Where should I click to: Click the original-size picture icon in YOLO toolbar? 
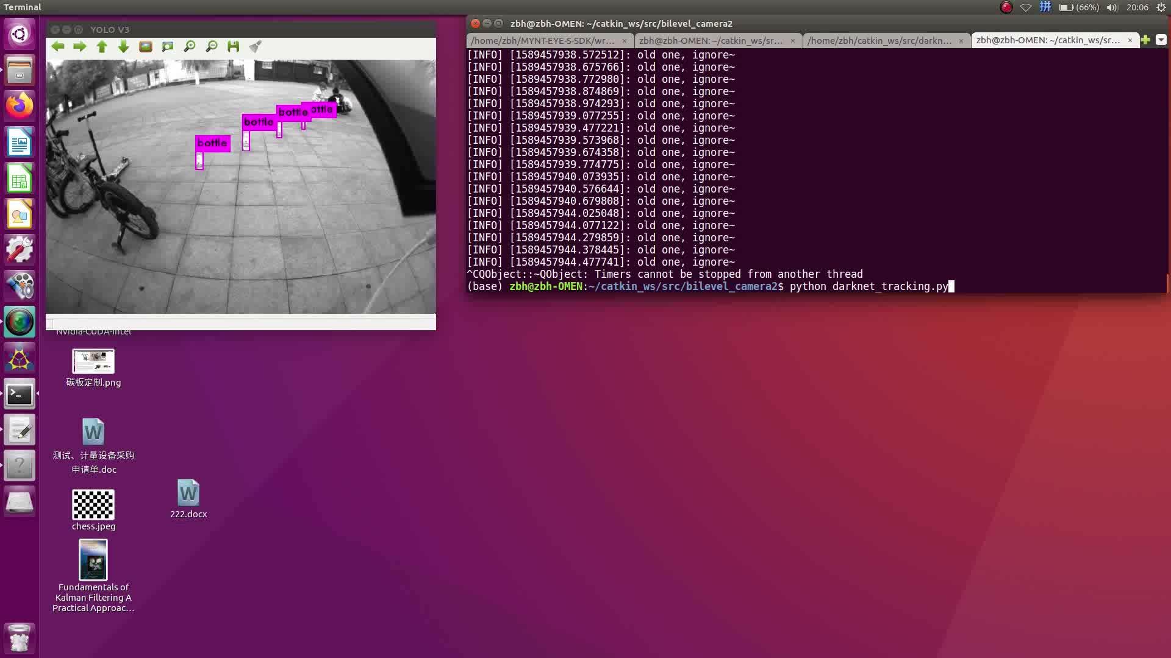click(146, 47)
